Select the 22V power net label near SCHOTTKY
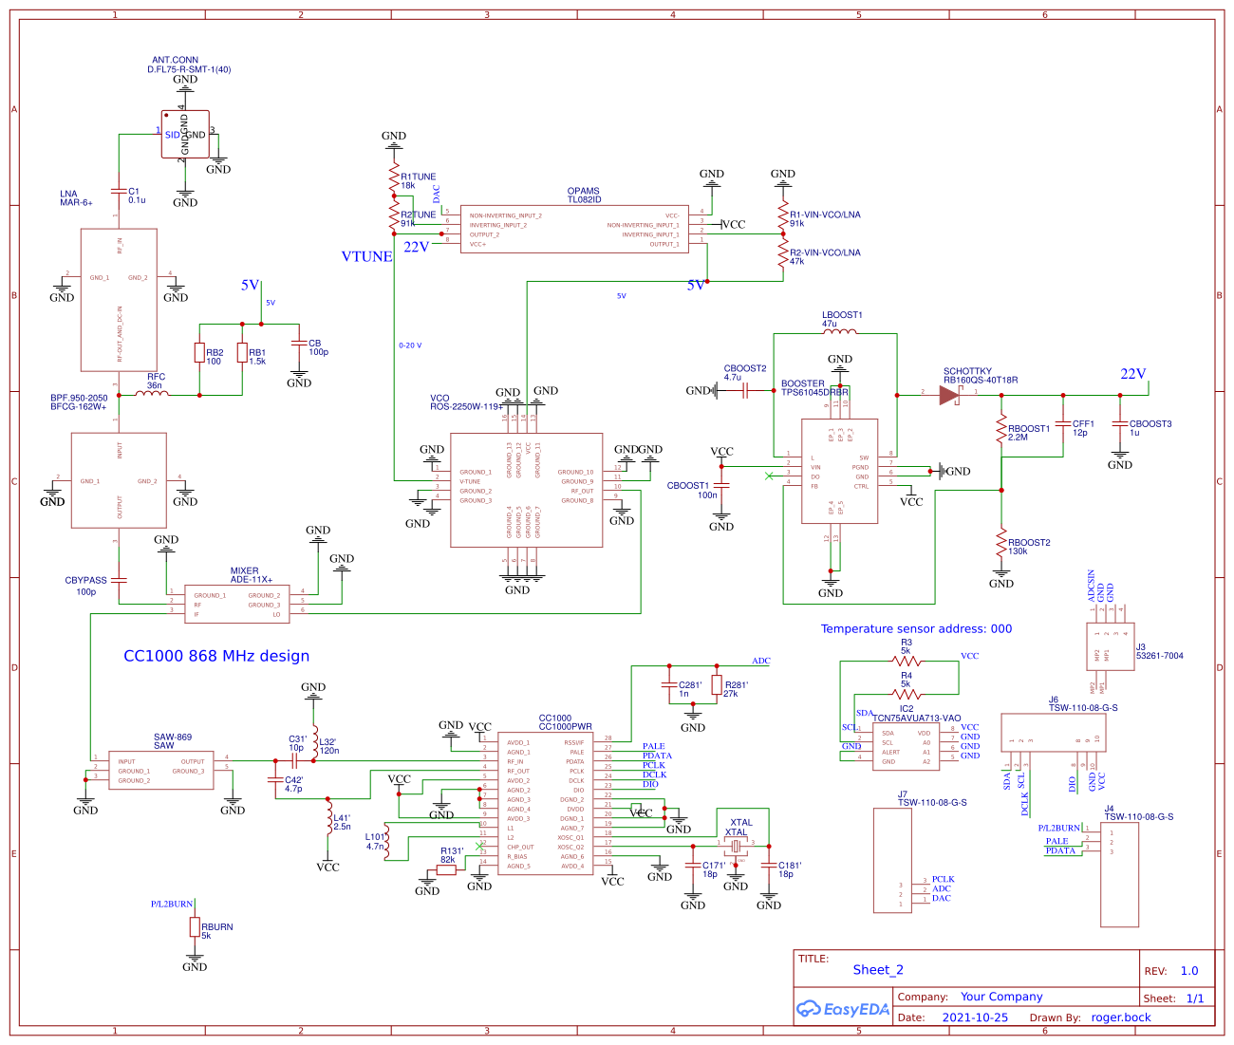The width and height of the screenshot is (1234, 1045). coord(1133,372)
